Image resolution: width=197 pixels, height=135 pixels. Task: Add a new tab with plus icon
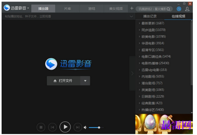(x=132, y=8)
